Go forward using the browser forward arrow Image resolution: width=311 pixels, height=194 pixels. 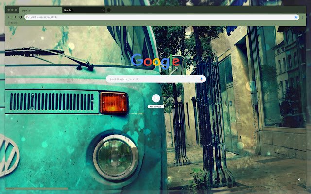(15, 17)
